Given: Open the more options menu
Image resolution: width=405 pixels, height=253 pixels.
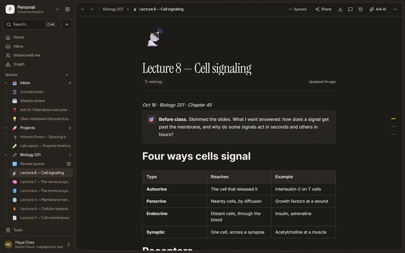Looking at the screenshot, I should click(395, 9).
